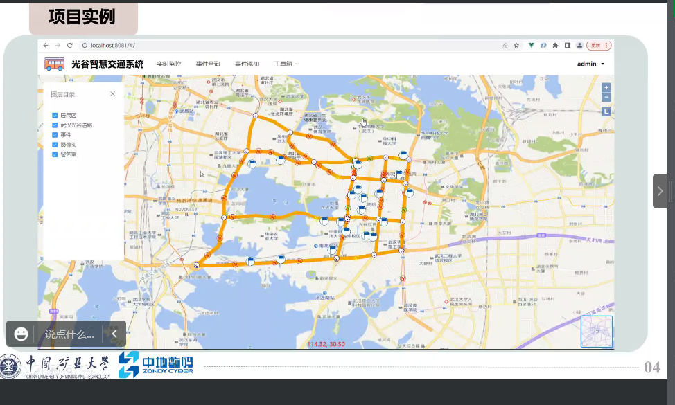Screen dimensions: 675x405
Task: Uncheck the 居民区 layer checkbox
Action: pos(55,115)
